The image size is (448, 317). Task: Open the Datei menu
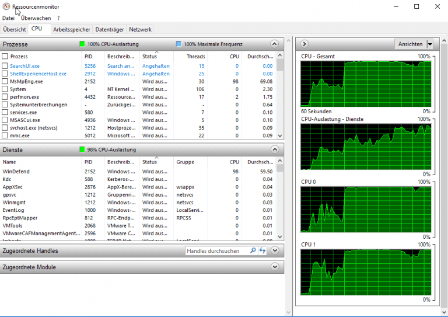pyautogui.click(x=8, y=18)
